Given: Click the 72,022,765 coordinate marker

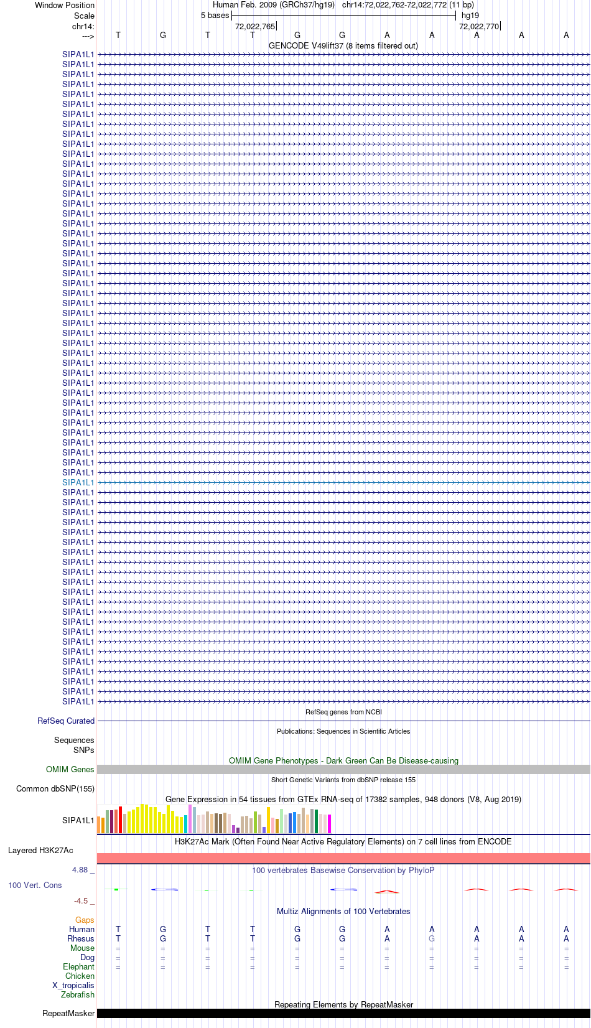Looking at the screenshot, I should point(255,26).
